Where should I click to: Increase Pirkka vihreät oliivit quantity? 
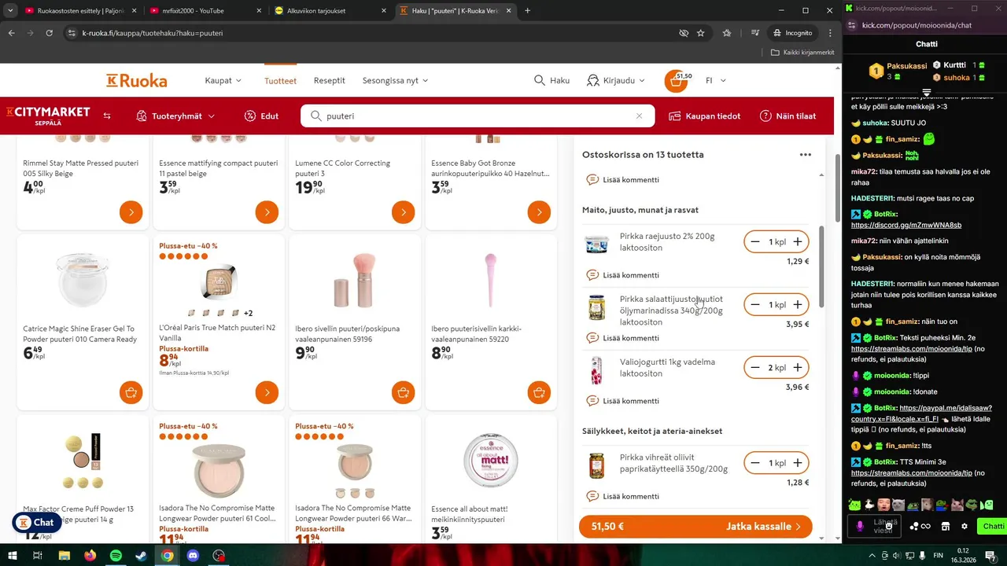pos(798,463)
